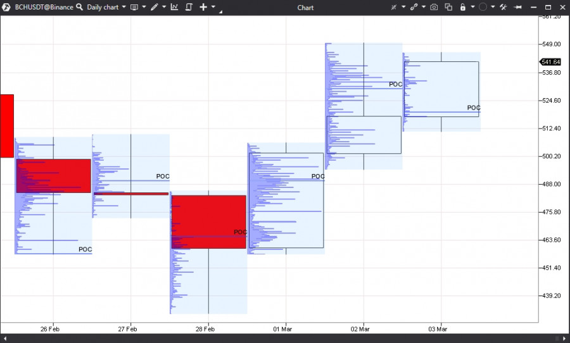
Task: Open the indicators chart icon
Action: (x=175, y=7)
